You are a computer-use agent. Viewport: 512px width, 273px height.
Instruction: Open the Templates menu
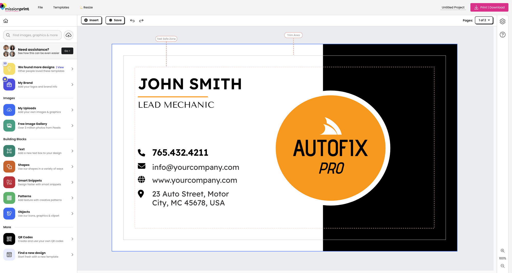61,7
